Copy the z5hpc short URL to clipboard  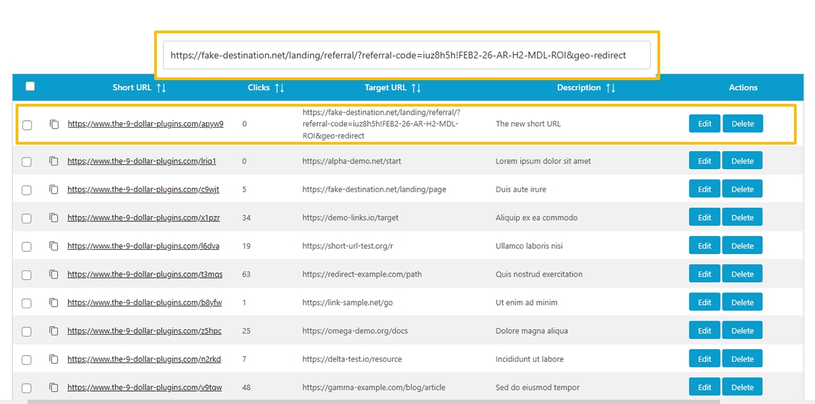[x=54, y=330]
